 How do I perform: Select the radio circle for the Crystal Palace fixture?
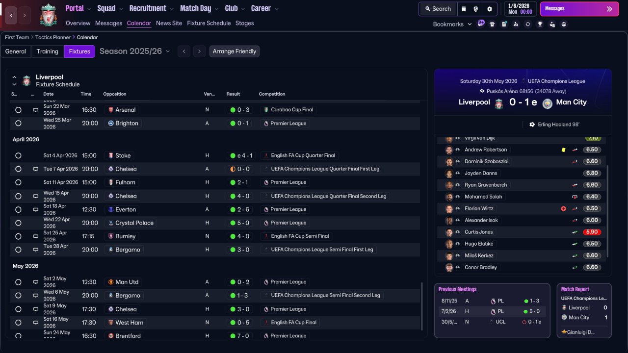[18, 223]
